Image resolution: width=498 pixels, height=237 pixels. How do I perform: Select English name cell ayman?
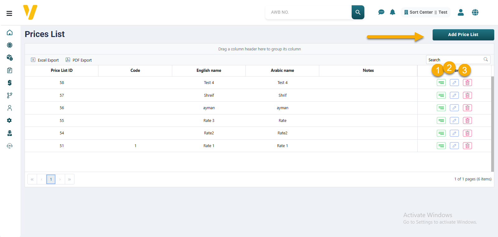209,108
